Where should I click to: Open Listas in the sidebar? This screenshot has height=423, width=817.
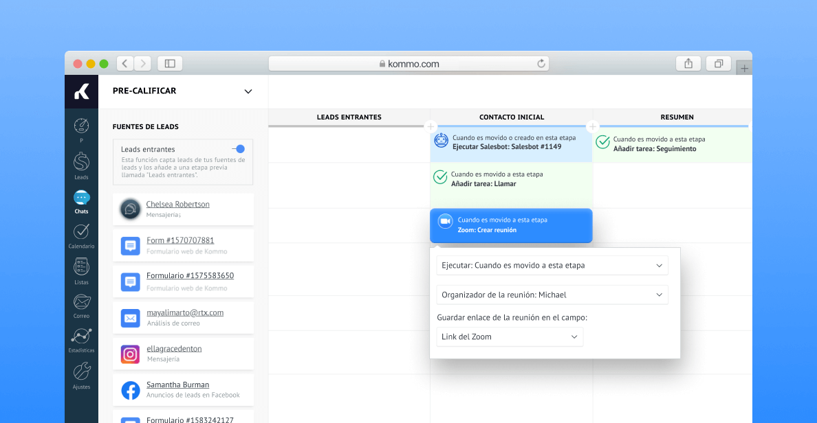pyautogui.click(x=81, y=269)
